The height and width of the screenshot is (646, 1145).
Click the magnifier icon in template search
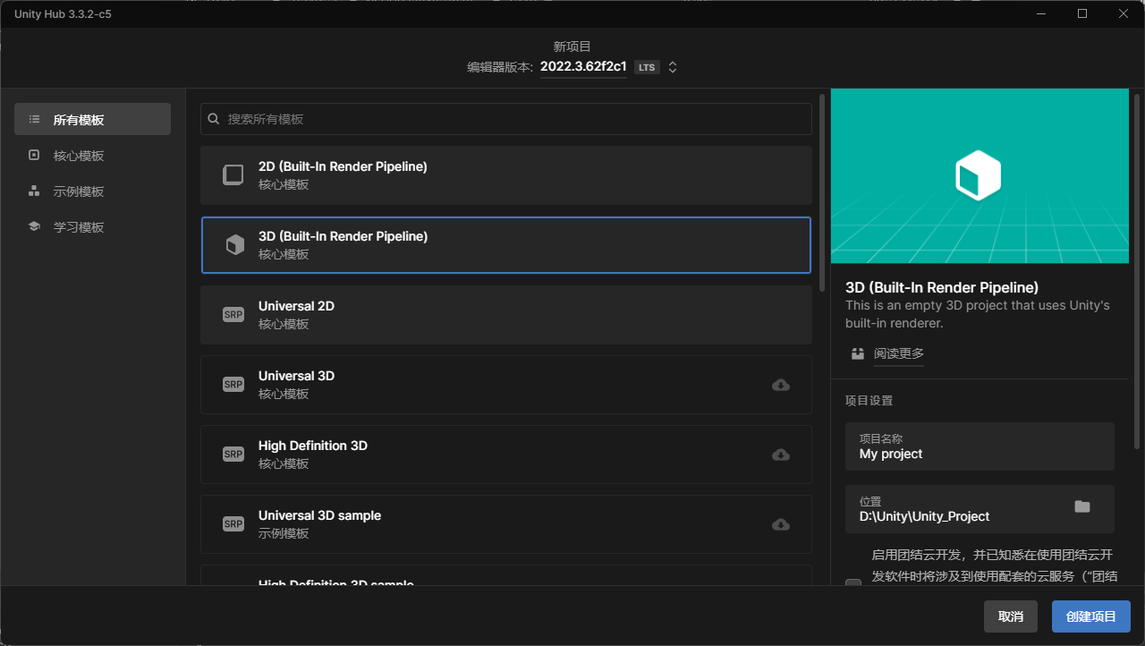point(214,119)
